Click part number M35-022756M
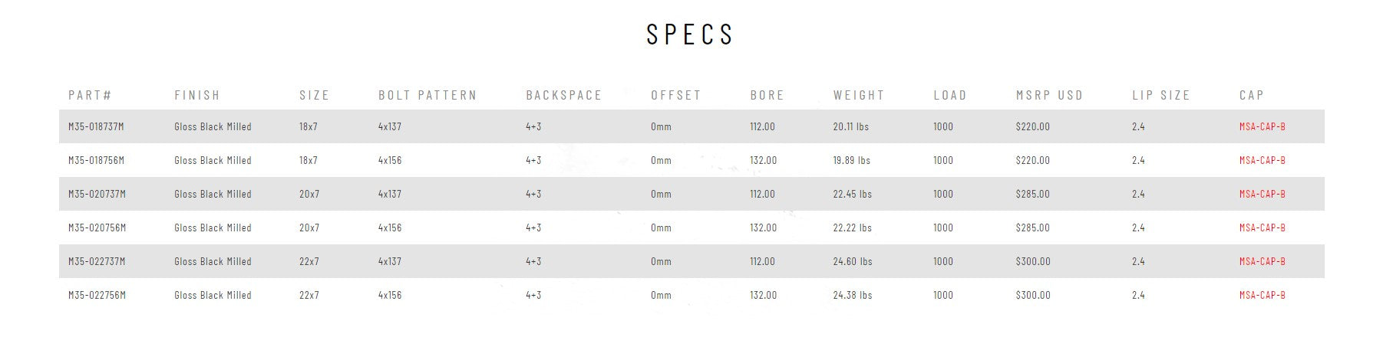The image size is (1383, 347). pyautogui.click(x=97, y=295)
